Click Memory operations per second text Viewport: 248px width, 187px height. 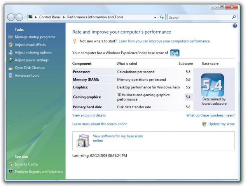141,79
